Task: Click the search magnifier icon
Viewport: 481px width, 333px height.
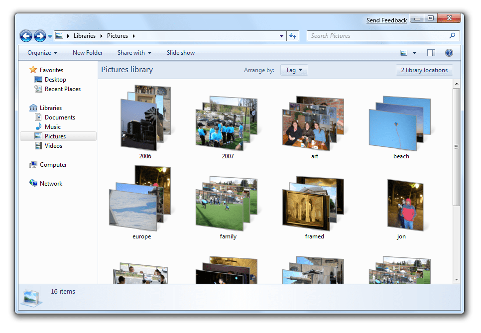Action: tap(452, 36)
